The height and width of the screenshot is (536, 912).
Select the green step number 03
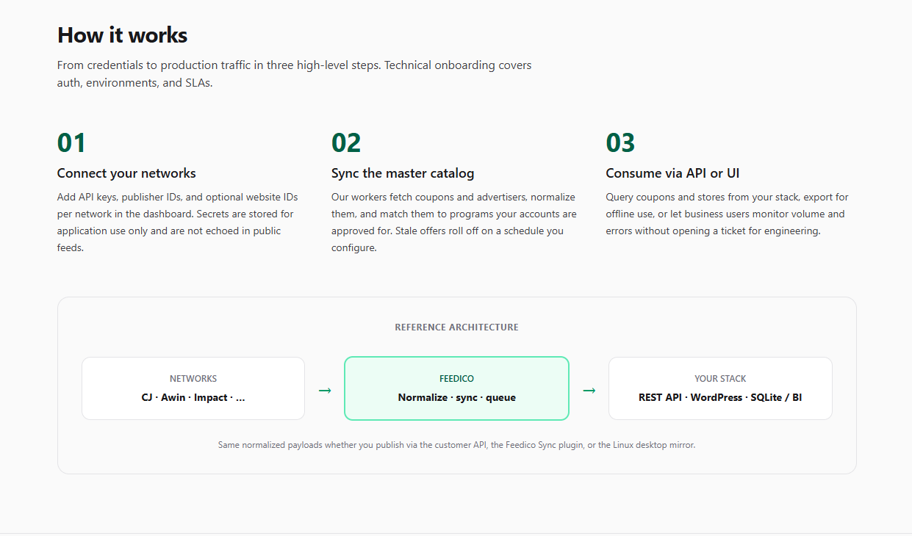coord(620,143)
